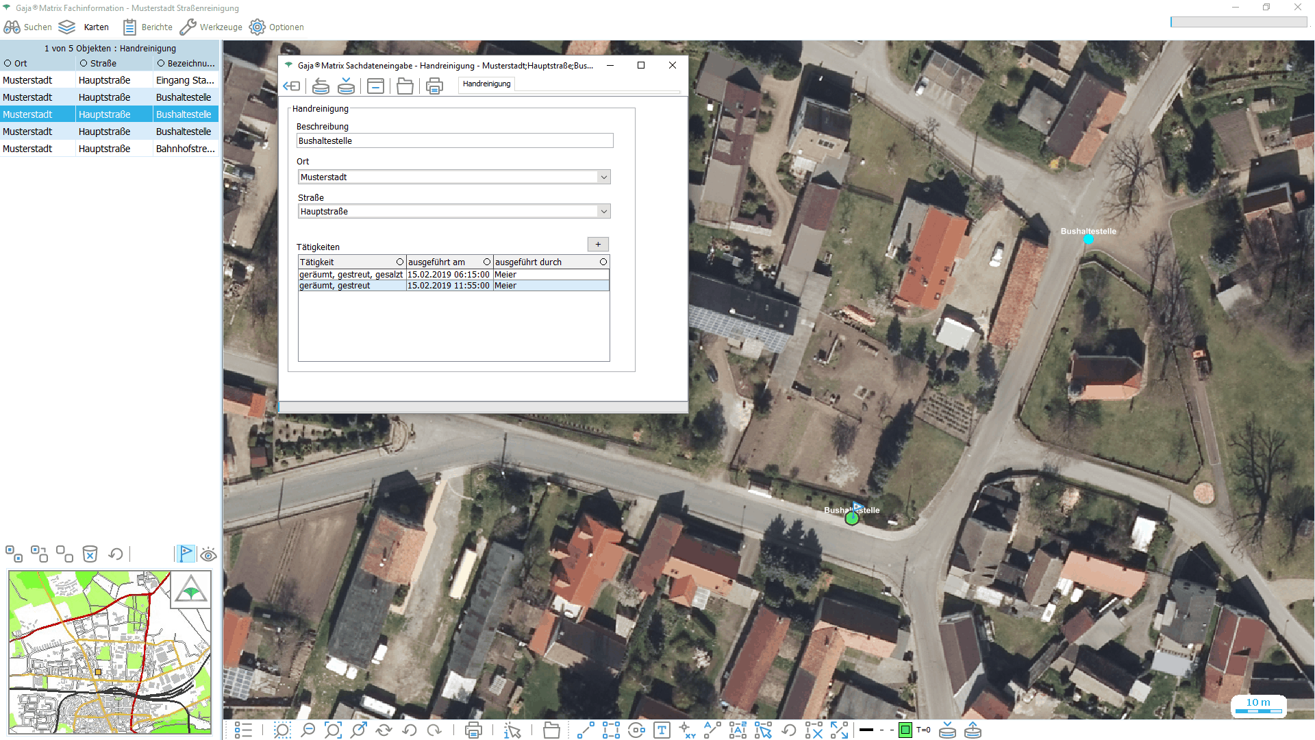
Task: Open the Ort dropdown
Action: click(x=603, y=177)
